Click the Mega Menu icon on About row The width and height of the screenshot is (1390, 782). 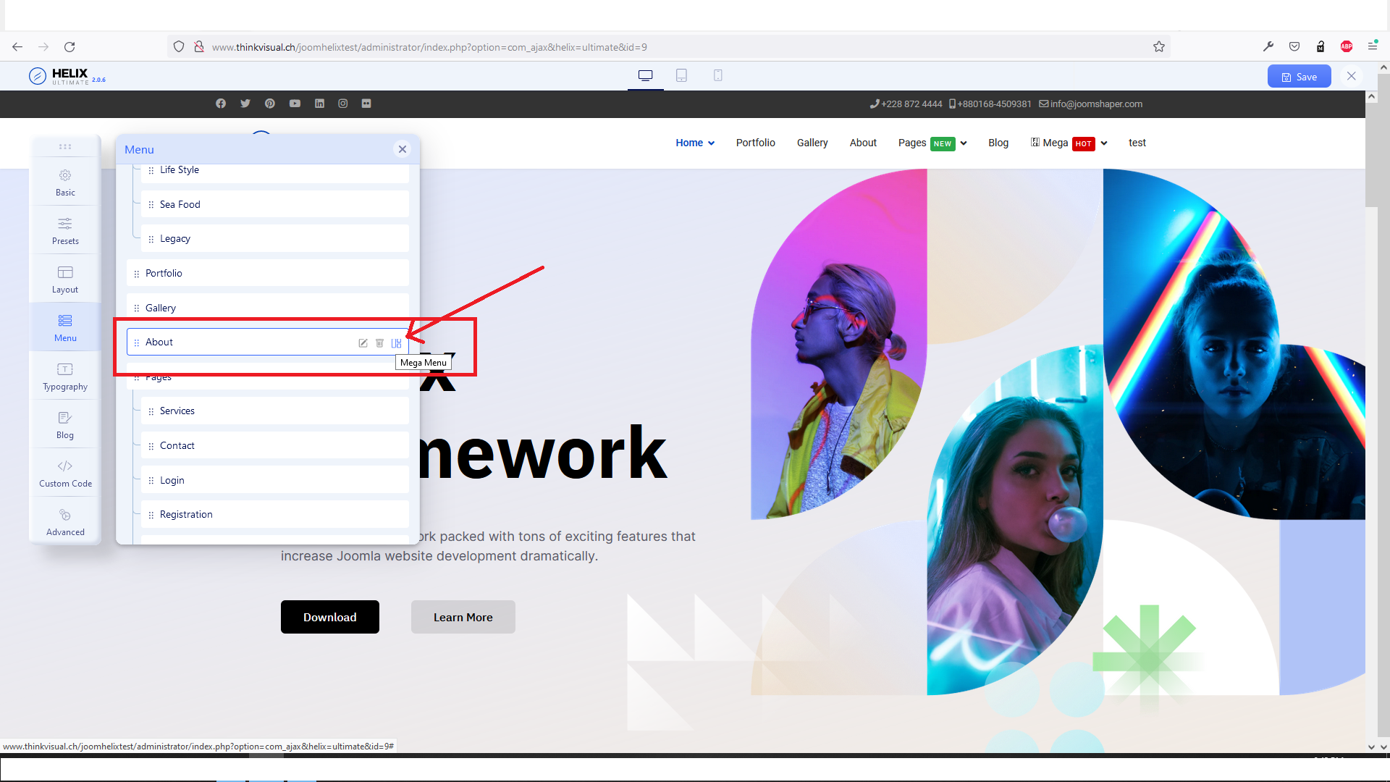tap(396, 343)
